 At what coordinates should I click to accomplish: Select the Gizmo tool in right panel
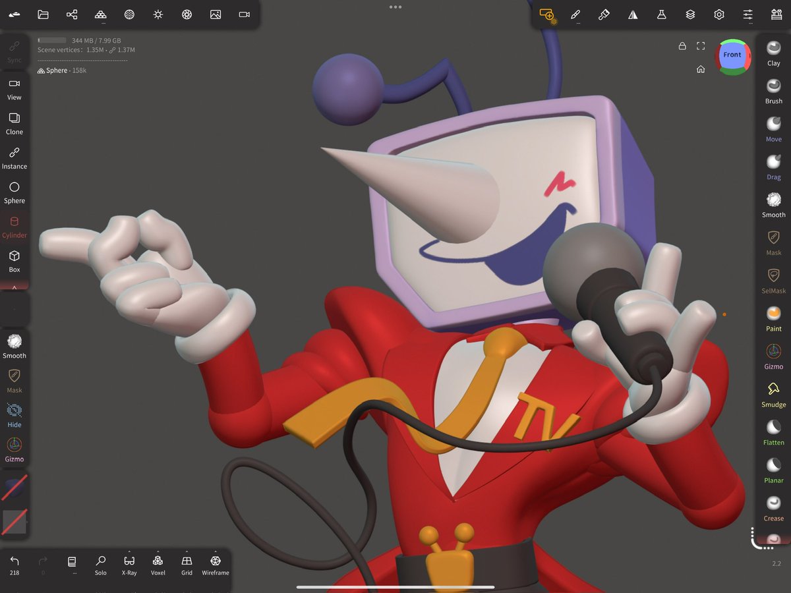tap(774, 356)
